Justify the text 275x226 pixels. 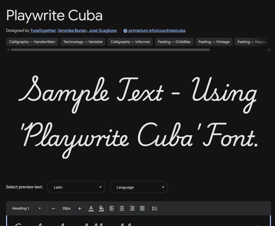pyautogui.click(x=142, y=209)
